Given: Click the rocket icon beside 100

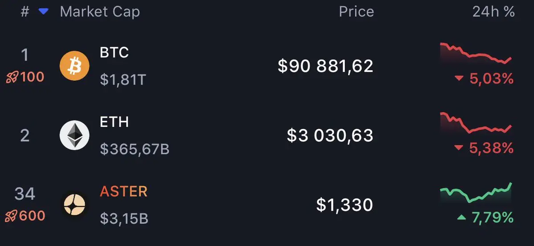Looking at the screenshot, I should click(x=12, y=77).
